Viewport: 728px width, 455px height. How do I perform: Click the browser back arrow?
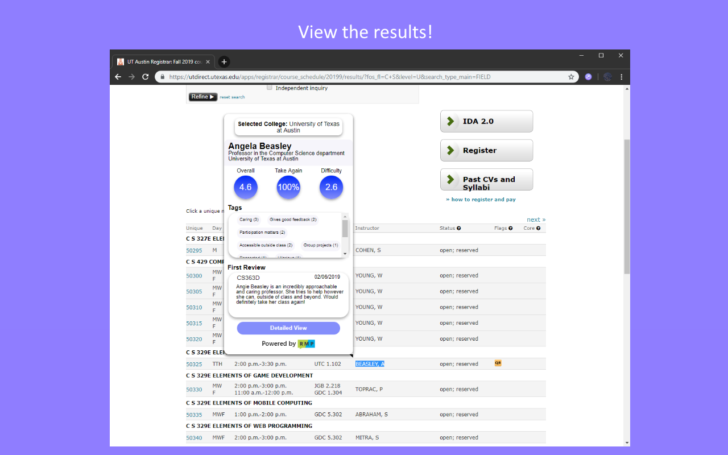118,77
